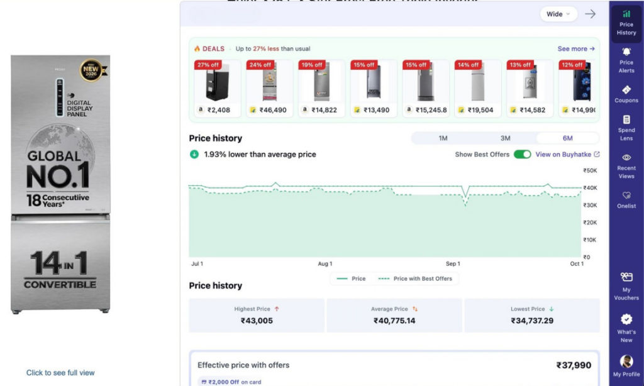This screenshot has height=386, width=644.
Task: Select the 1M price history tab
Action: point(443,138)
